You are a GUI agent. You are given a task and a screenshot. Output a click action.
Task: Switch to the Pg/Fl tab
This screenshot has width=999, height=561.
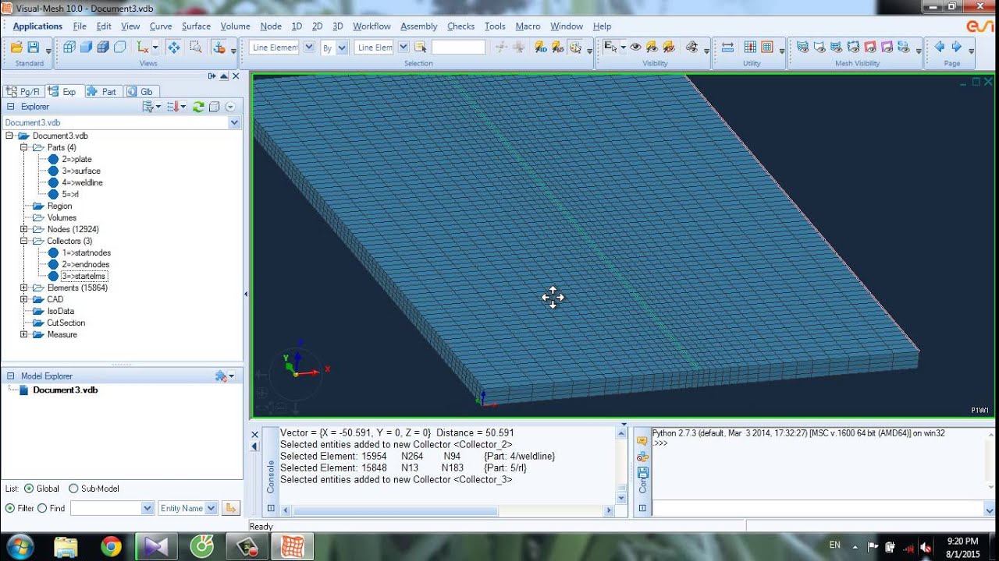coord(23,91)
